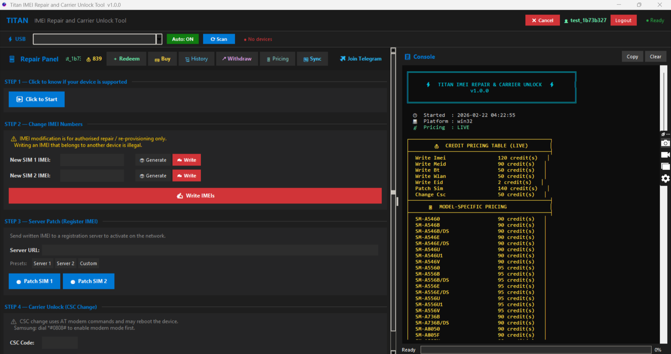The height and width of the screenshot is (354, 671).
Task: Open the settings gear on right edge
Action: coord(665,178)
